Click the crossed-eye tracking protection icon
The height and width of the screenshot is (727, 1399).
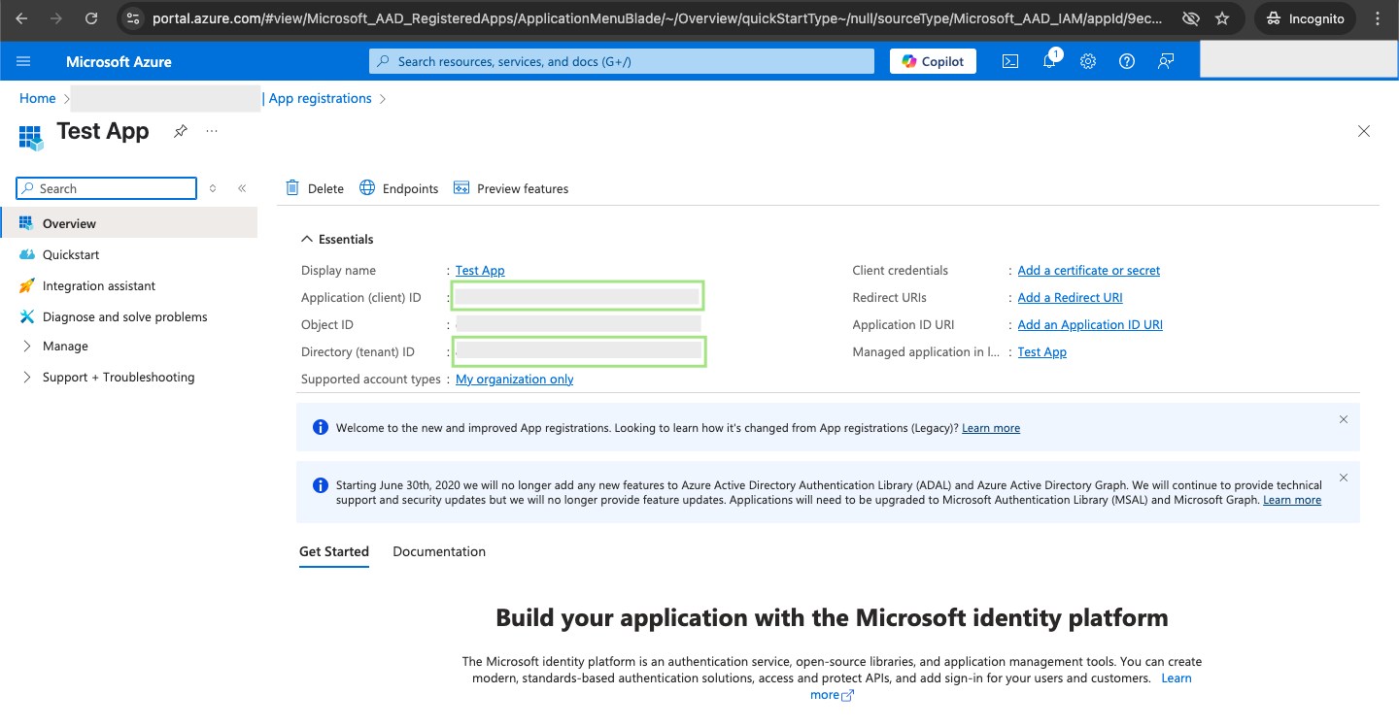point(1189,18)
